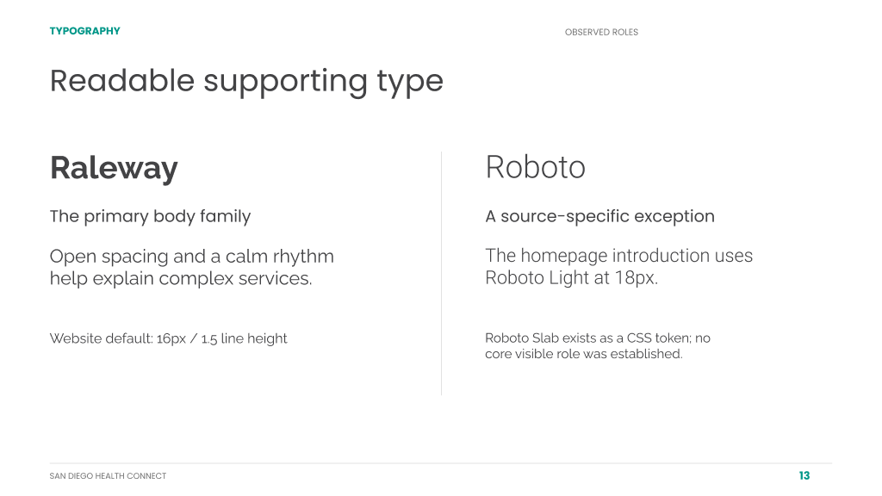Select the core visible role was established line
The width and height of the screenshot is (882, 496).
[x=583, y=354]
